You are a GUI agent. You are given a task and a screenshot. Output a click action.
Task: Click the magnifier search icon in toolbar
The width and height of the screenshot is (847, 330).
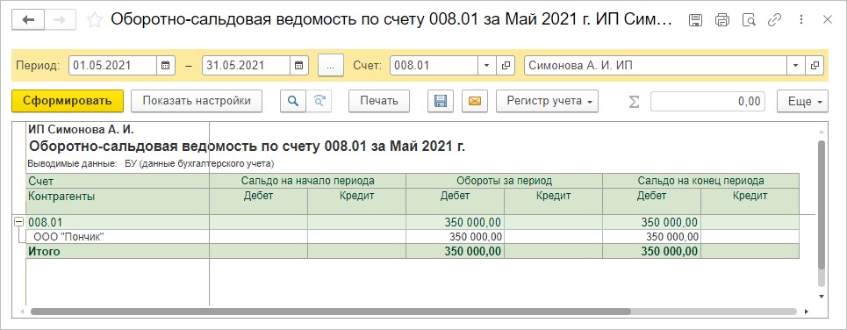coord(293,101)
